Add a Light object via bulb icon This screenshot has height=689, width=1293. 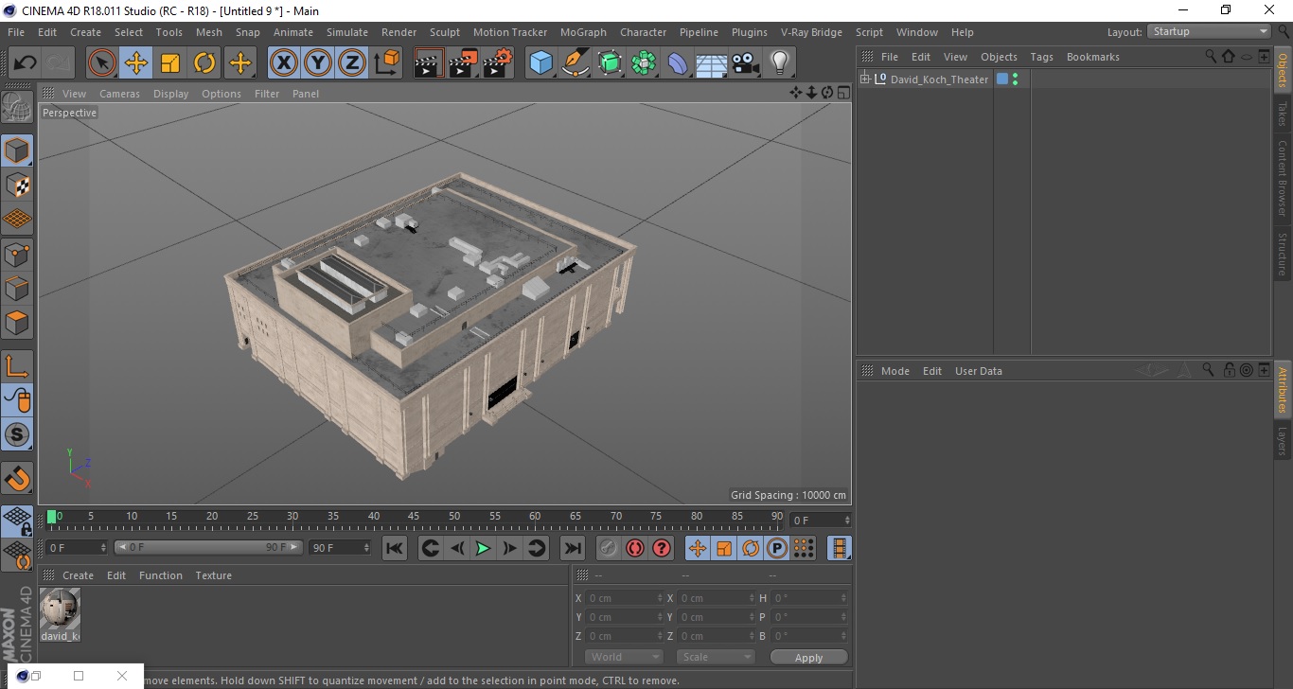(x=779, y=63)
